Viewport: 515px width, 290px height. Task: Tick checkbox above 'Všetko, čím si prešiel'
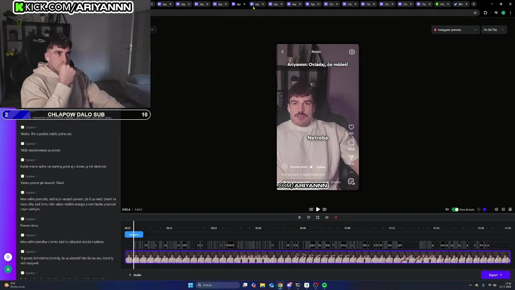pyautogui.click(x=23, y=127)
